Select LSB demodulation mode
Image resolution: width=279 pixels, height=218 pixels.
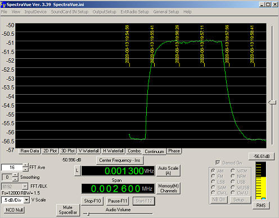pyautogui.click(x=213, y=182)
